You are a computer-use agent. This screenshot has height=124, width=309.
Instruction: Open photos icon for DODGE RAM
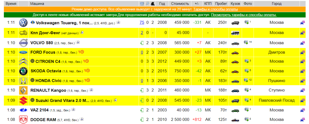coord(246,119)
